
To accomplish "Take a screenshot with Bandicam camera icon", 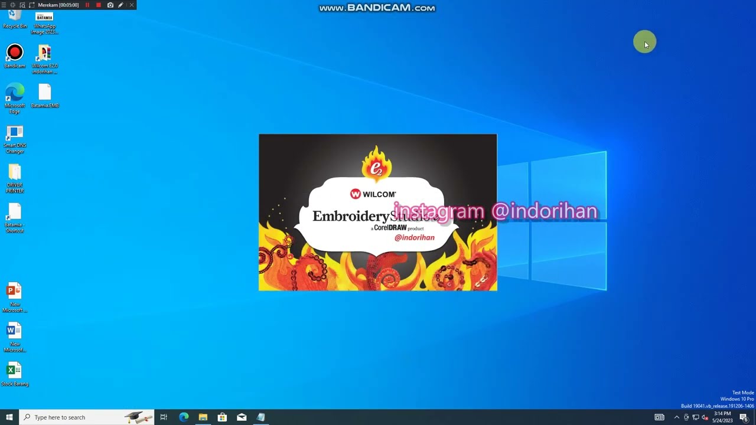I will point(110,5).
